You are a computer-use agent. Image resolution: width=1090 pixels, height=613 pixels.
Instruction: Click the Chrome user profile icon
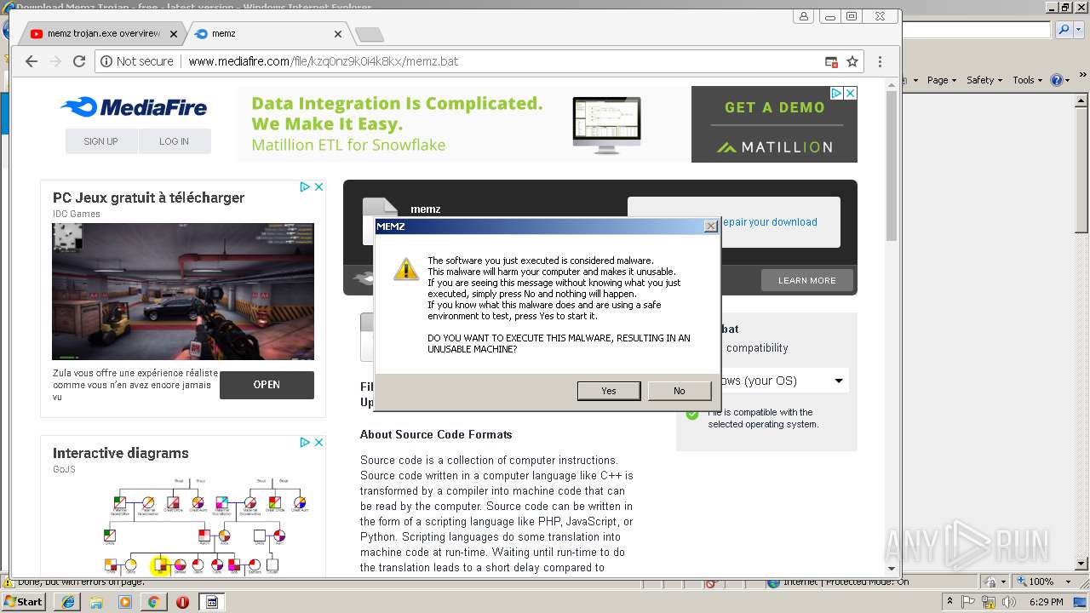pos(804,16)
